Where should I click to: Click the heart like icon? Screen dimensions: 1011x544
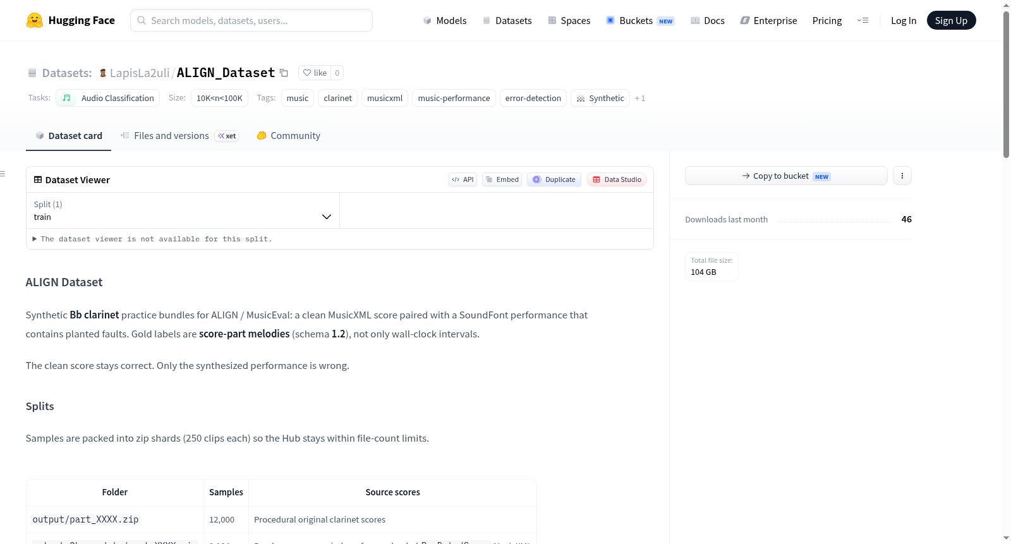point(307,73)
